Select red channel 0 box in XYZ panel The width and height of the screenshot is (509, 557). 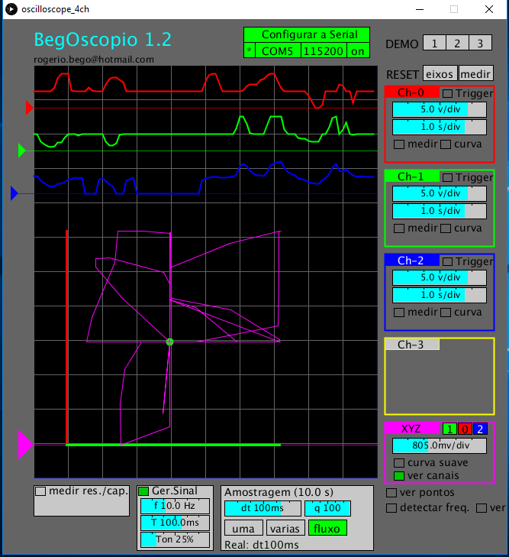point(465,429)
